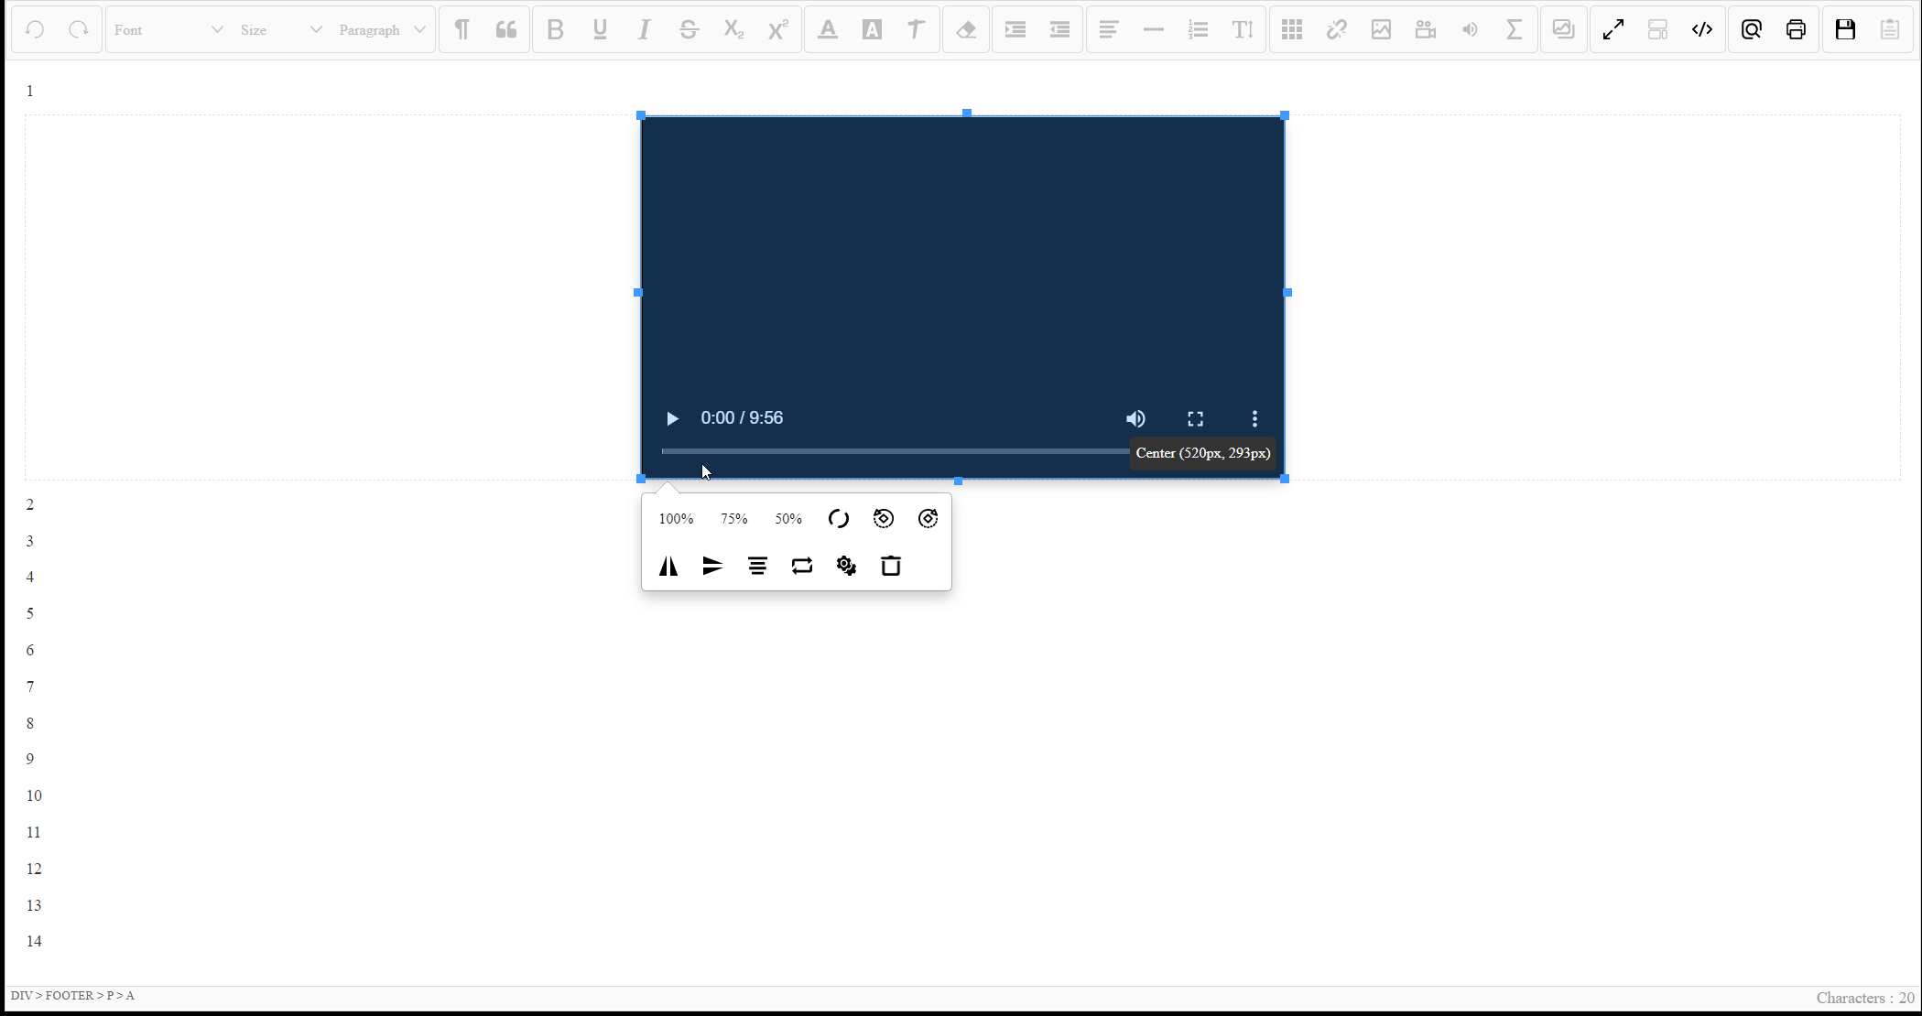
Task: Click the math sigma icon
Action: [x=1515, y=29]
